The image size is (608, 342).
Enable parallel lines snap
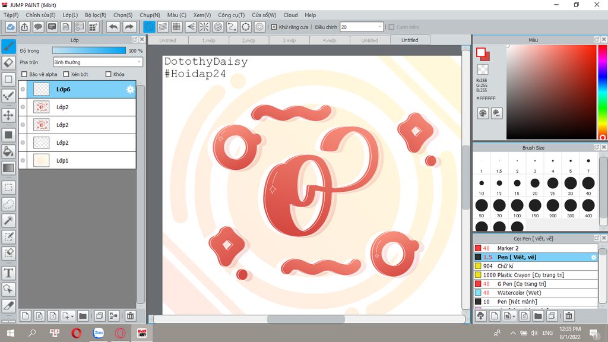pos(163,27)
